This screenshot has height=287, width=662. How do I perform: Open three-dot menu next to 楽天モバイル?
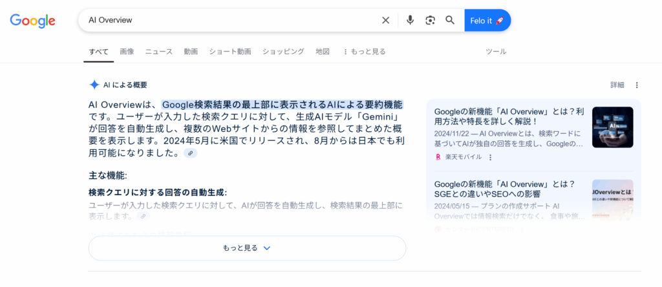(490, 157)
